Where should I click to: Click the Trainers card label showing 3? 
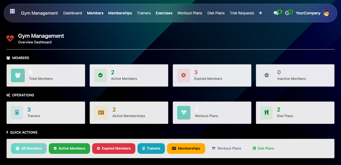[34, 116]
